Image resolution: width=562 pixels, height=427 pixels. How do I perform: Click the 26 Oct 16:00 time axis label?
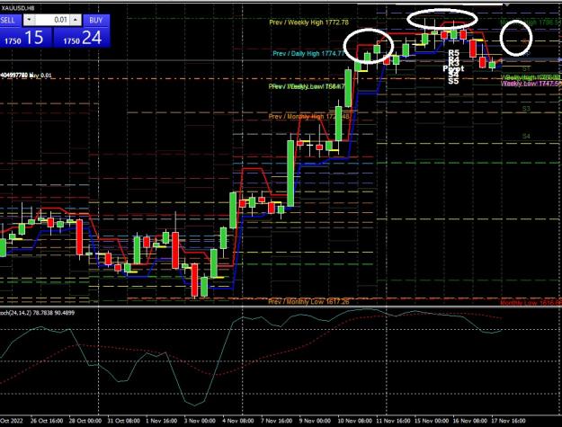tap(47, 421)
